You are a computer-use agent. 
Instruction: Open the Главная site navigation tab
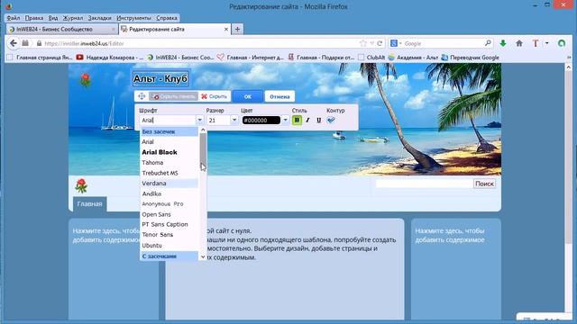click(x=90, y=204)
